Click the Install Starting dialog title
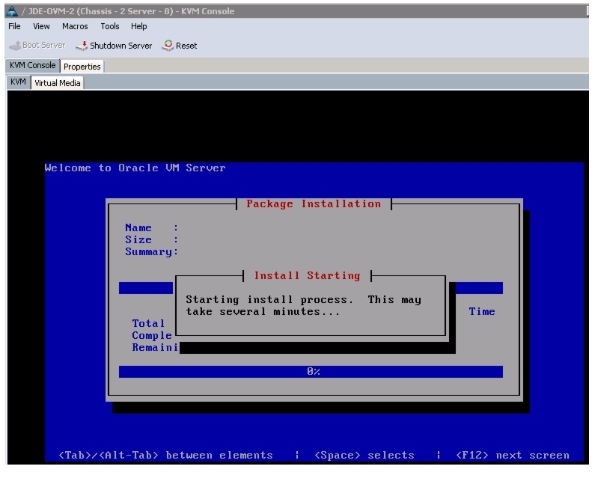This screenshot has width=592, height=484. 308,276
